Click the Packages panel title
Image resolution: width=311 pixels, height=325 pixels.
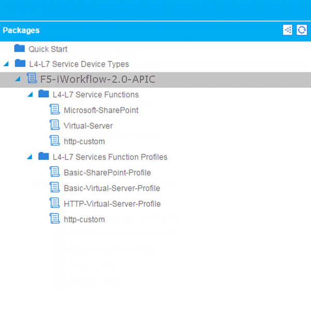coord(21,31)
